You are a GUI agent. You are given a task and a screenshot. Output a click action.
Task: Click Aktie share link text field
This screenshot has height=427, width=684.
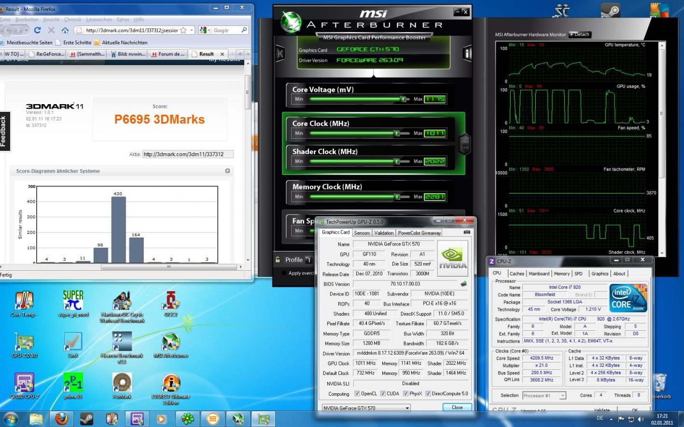click(188, 154)
